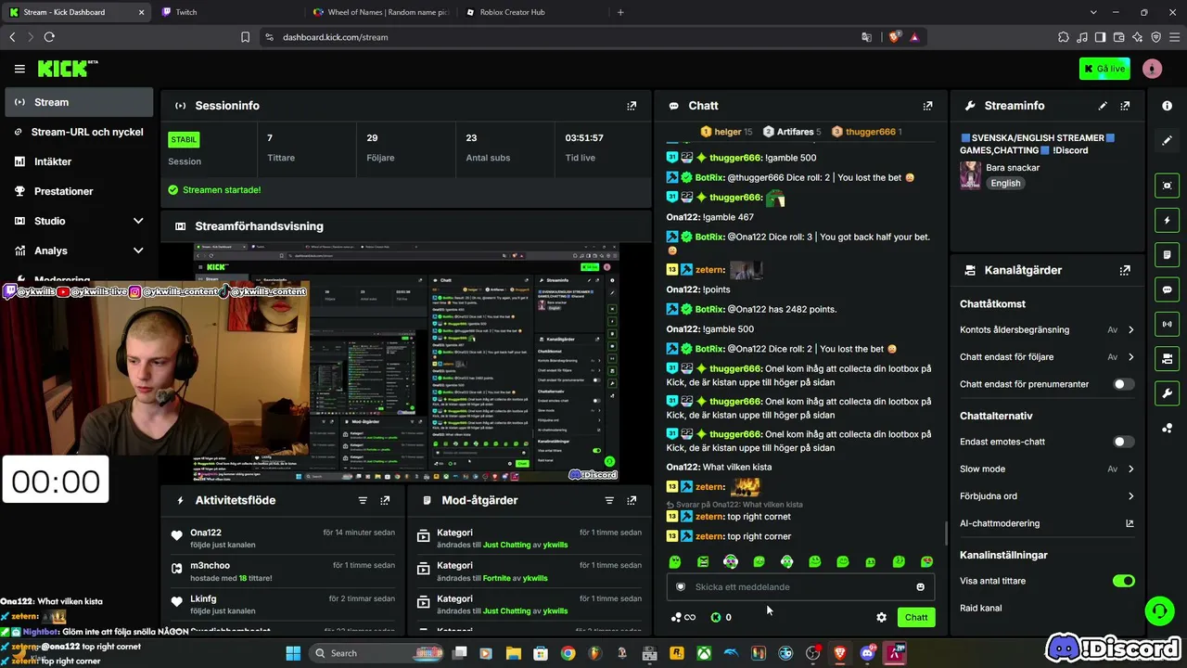Open a new browser tab
The height and width of the screenshot is (668, 1187).
(x=620, y=12)
